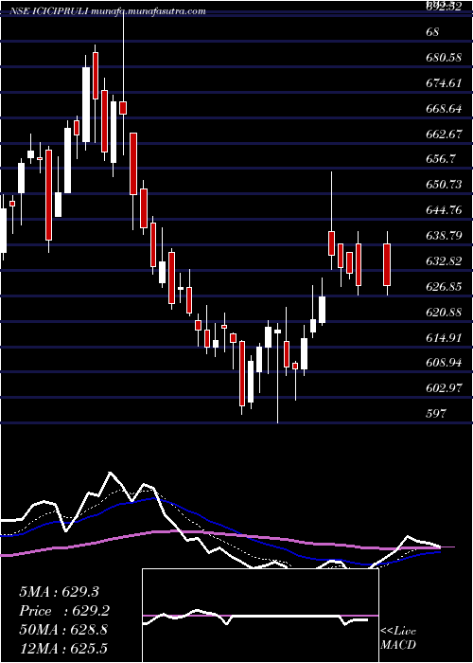
Task: Select the 674.61 price axis label
Action: 444,83
